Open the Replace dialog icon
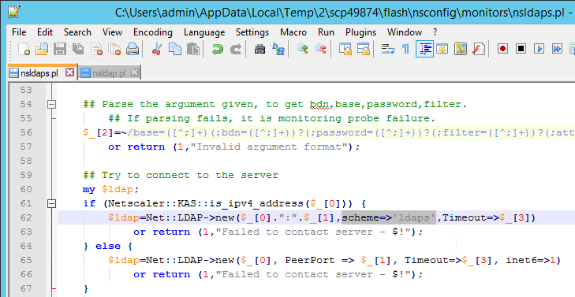 pos(278,49)
